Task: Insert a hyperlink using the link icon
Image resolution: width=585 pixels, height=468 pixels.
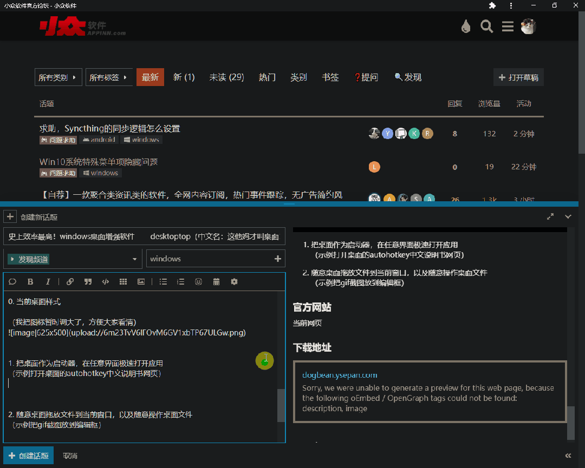Action: 70,281
